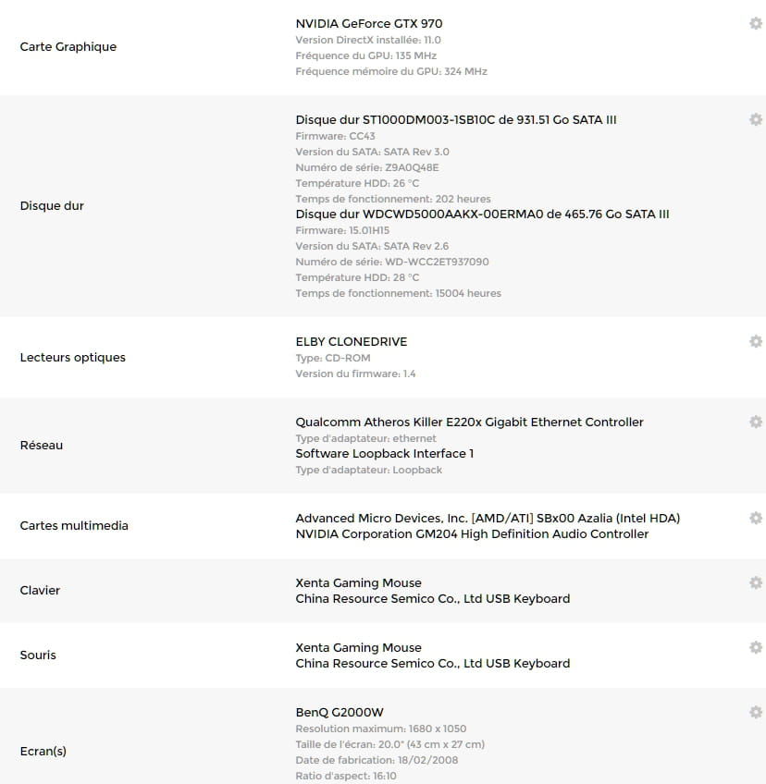Select Qualcomm Atheros Killer Ethernet Controller
This screenshot has width=766, height=784.
point(469,423)
